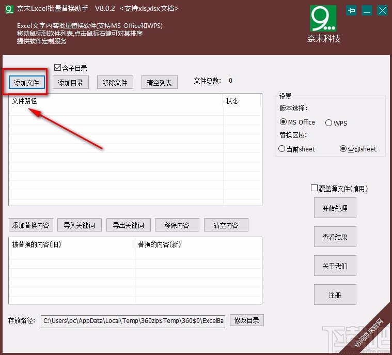392x355 pixels.
Task: Click 移除内容 button
Action: (177, 225)
